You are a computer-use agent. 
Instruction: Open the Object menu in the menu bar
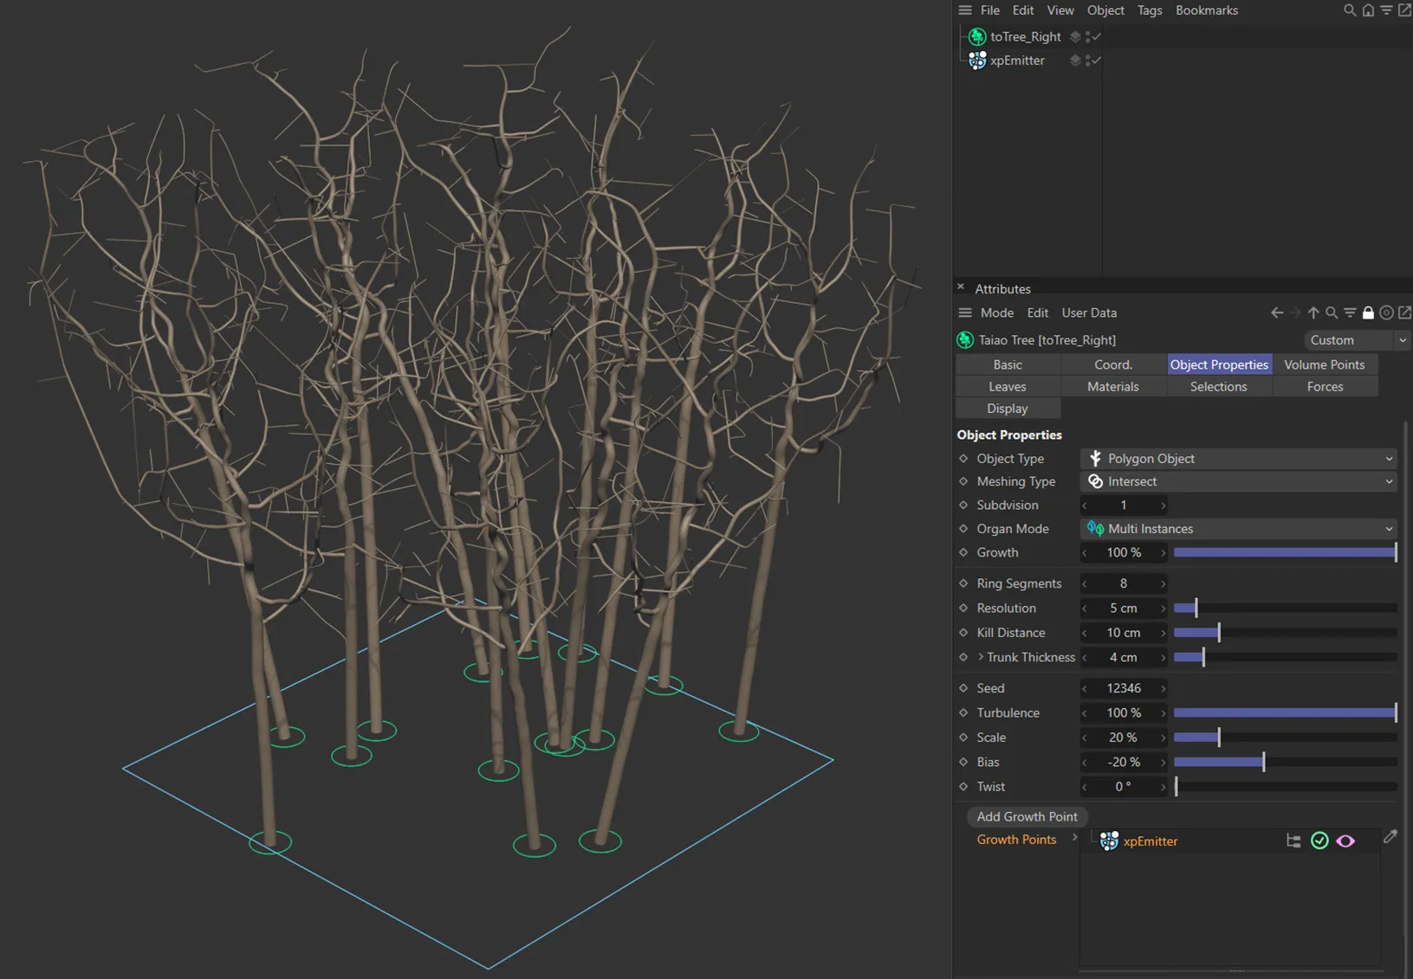tap(1105, 10)
